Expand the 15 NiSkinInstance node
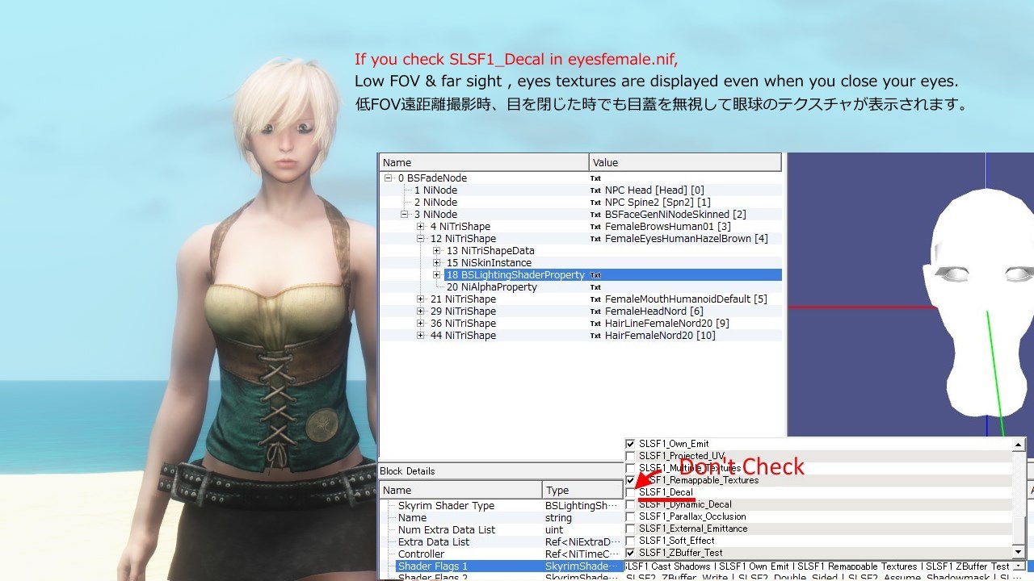This screenshot has width=1034, height=581. (437, 263)
